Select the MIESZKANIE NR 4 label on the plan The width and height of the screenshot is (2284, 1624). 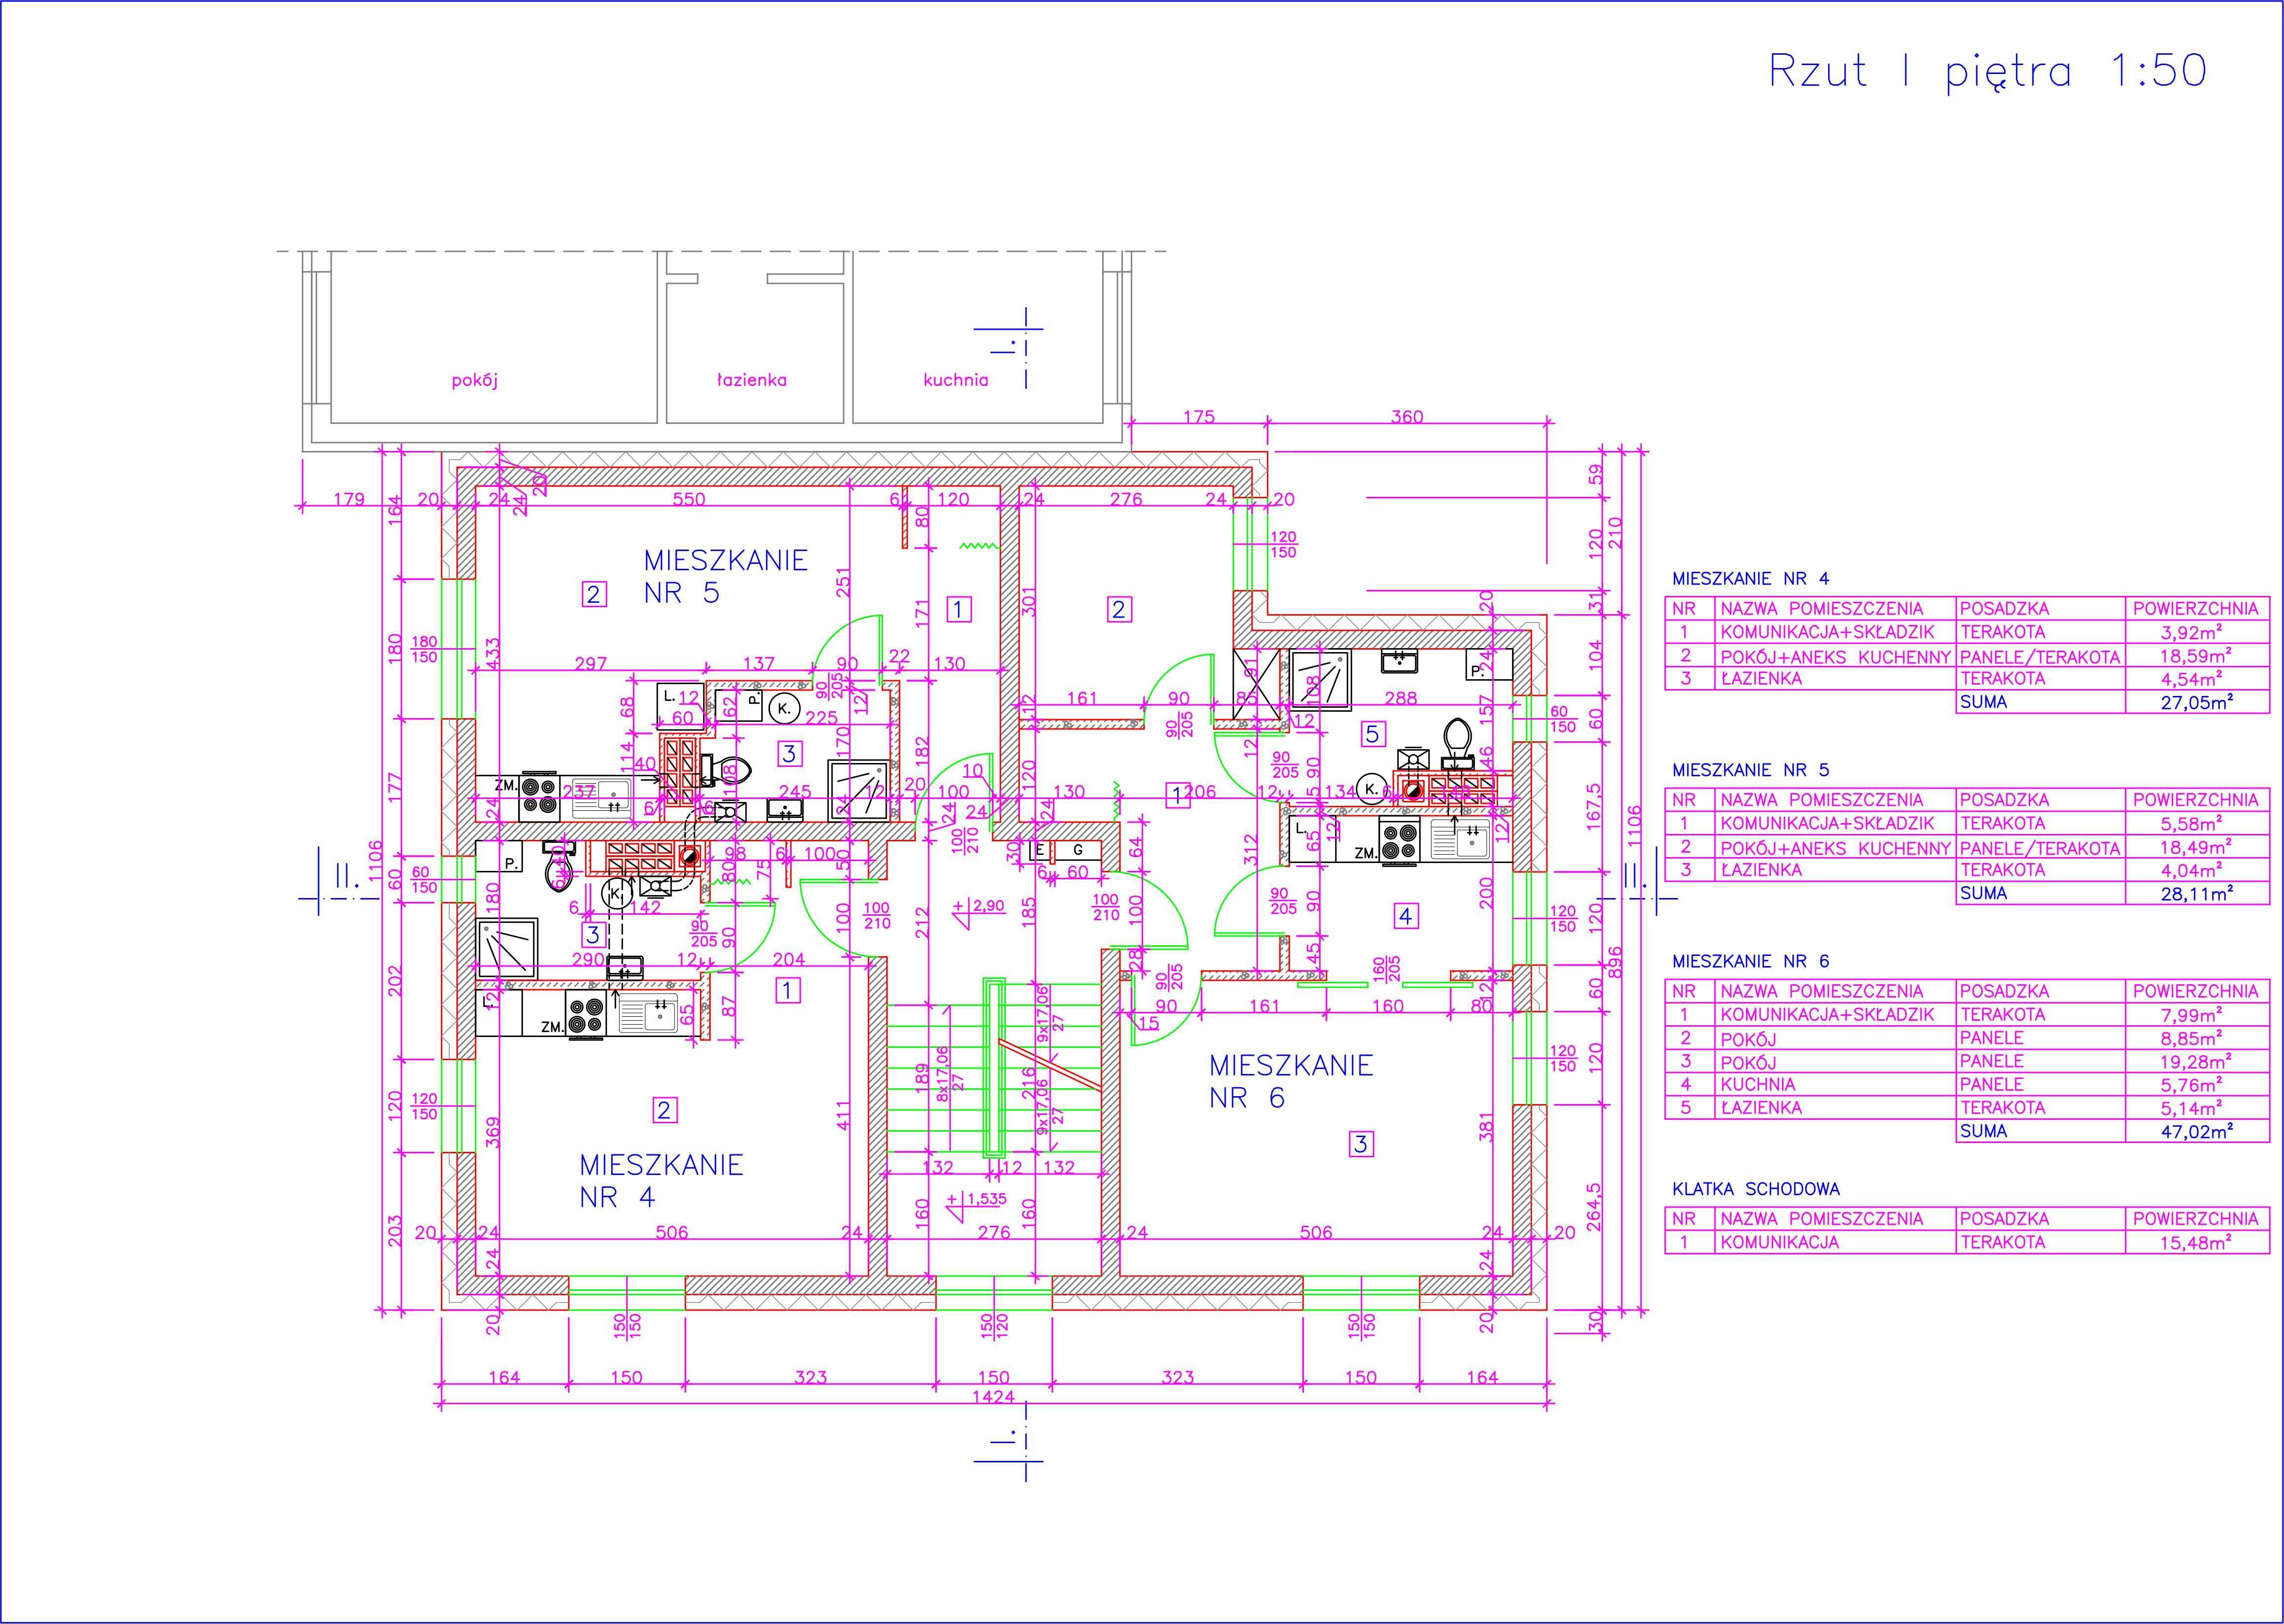(661, 1181)
